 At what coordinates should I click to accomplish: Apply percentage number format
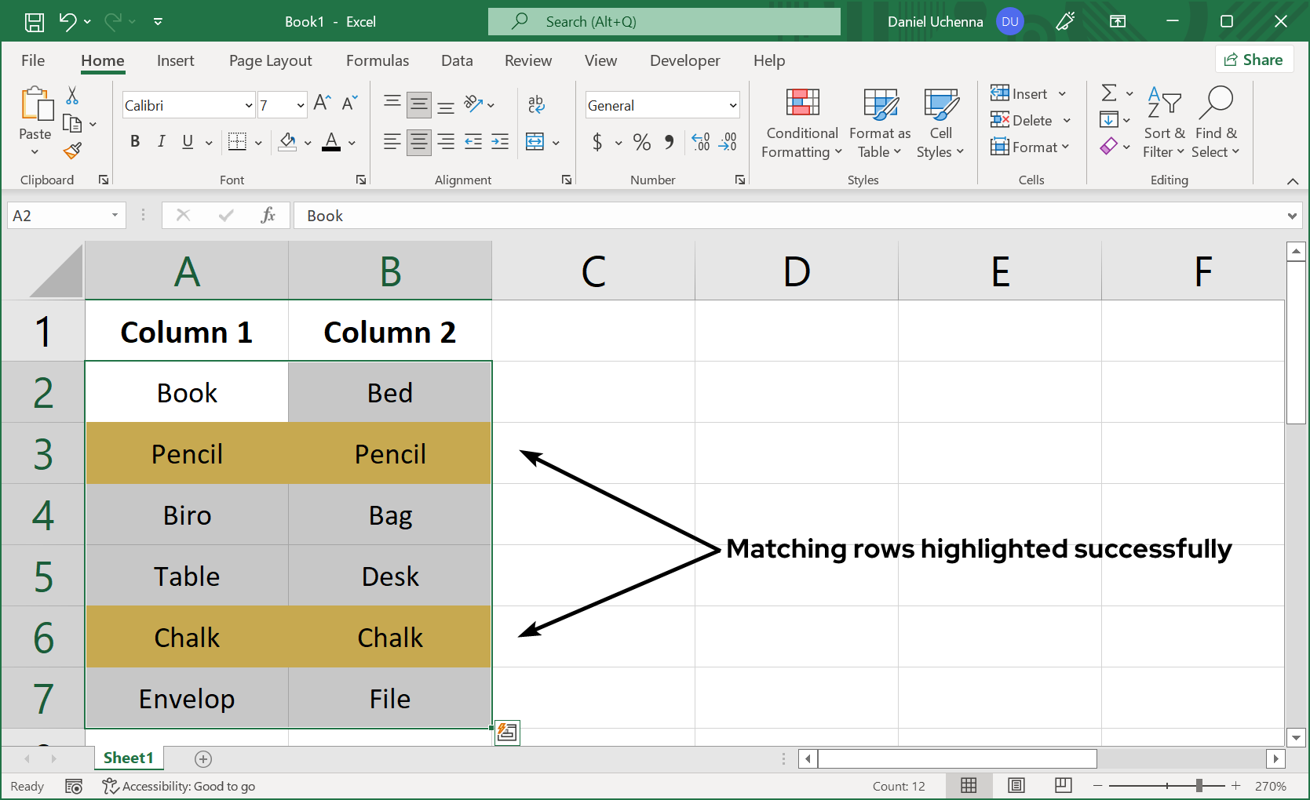click(641, 142)
